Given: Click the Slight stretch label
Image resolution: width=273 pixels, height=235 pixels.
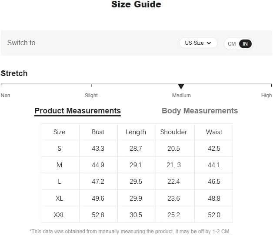Looking at the screenshot, I should pyautogui.click(x=91, y=96).
